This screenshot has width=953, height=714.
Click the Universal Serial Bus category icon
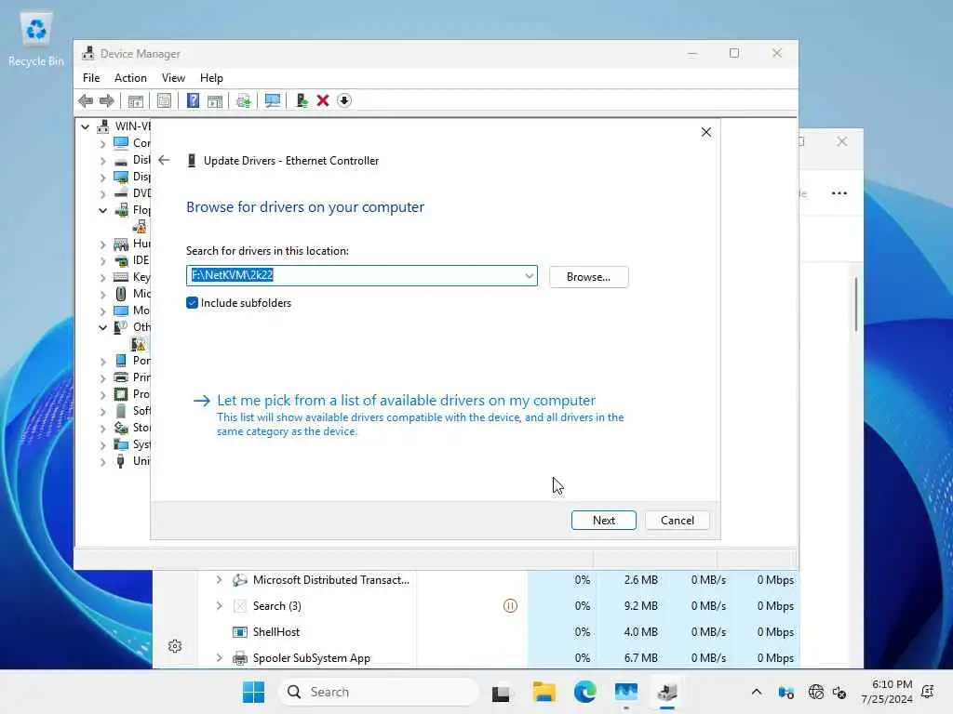point(121,461)
